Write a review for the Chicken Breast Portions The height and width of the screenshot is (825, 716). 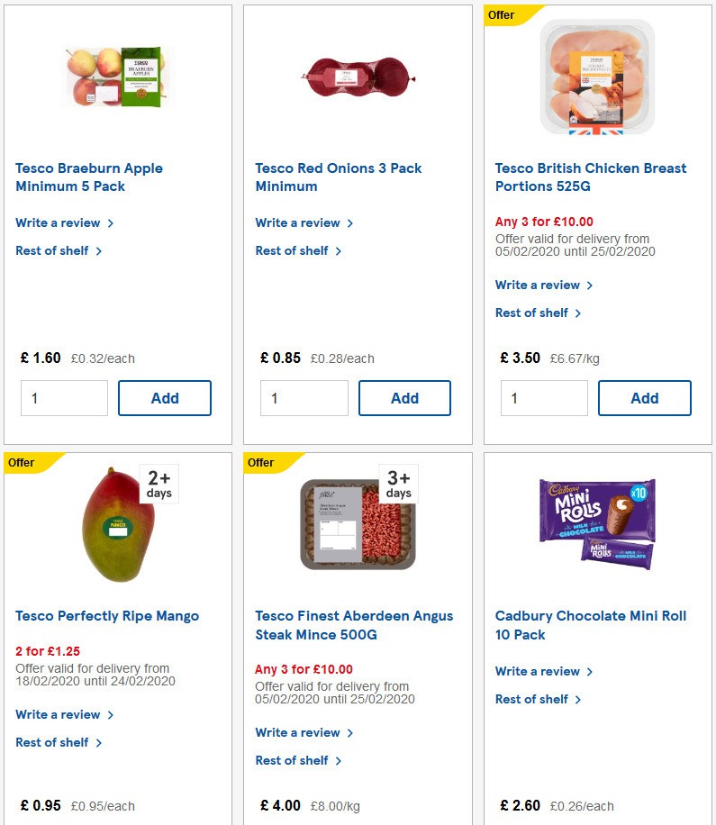pos(539,285)
